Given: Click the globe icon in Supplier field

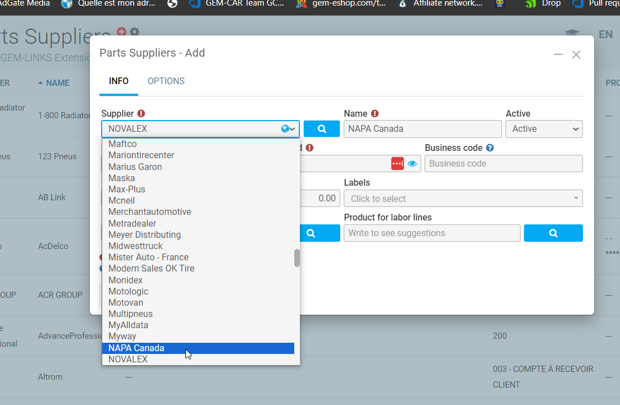Looking at the screenshot, I should (285, 129).
